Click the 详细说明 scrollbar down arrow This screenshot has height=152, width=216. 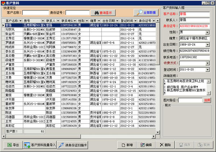coord(209,93)
